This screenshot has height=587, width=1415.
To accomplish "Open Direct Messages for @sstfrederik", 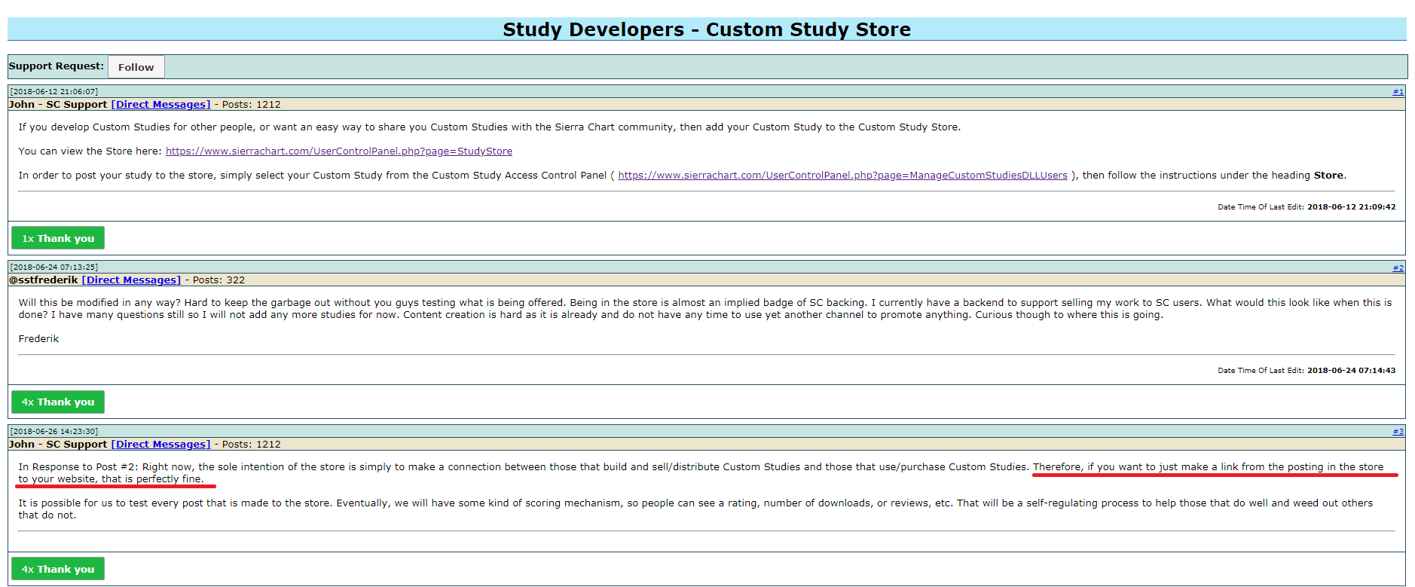I will click(131, 280).
